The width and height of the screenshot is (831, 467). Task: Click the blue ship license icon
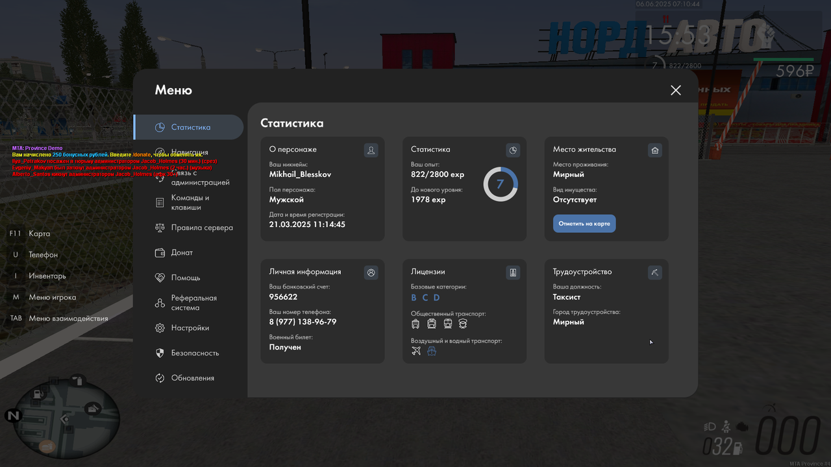pos(432,351)
